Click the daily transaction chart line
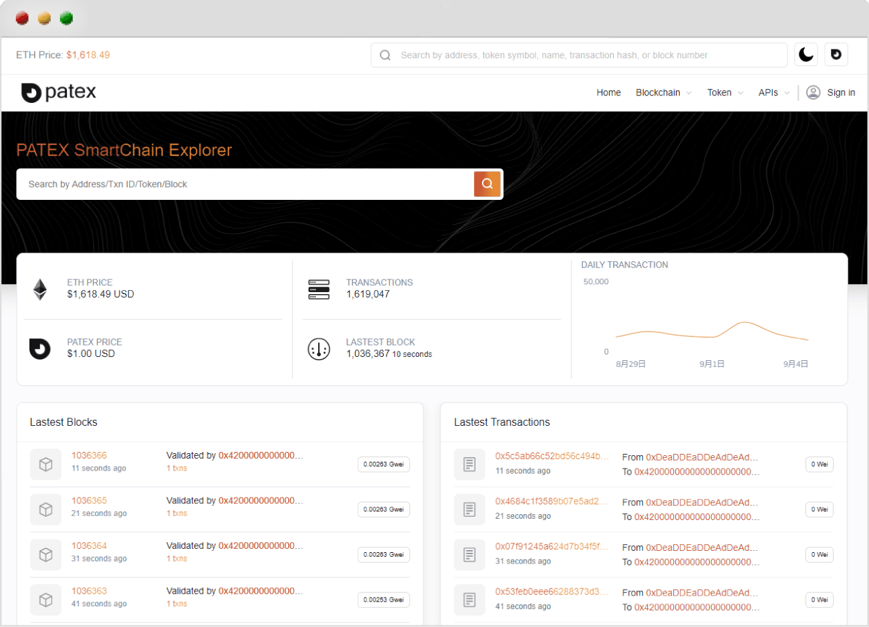Viewport: 869px width, 627px height. 712,331
